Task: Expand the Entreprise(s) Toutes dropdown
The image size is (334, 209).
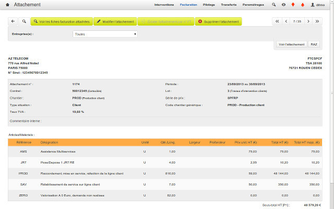Action: pos(105,34)
